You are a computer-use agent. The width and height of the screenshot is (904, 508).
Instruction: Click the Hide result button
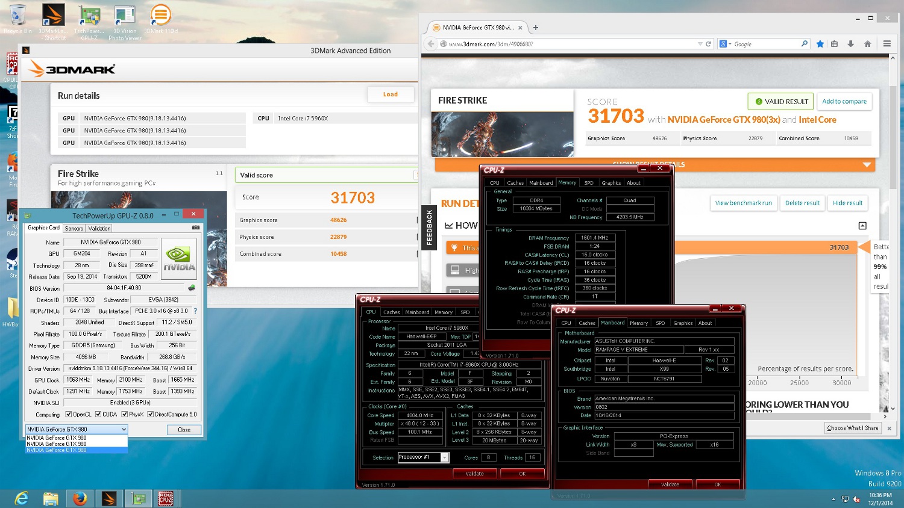847,203
